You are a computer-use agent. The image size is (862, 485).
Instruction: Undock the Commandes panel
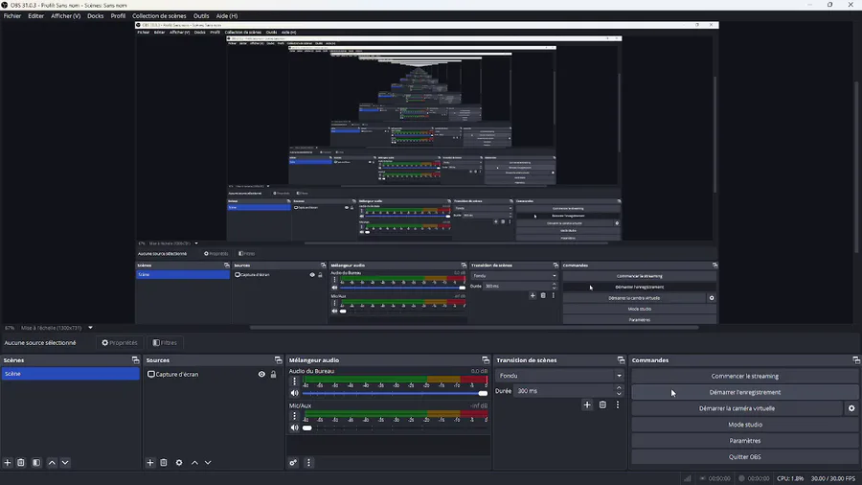pyautogui.click(x=856, y=360)
